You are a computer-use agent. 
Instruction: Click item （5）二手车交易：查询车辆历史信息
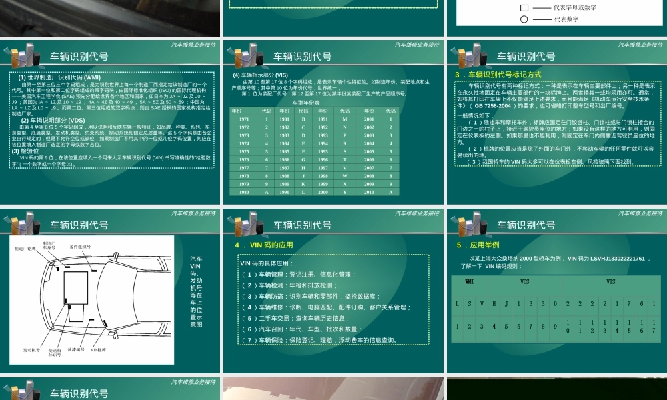[x=295, y=319]
